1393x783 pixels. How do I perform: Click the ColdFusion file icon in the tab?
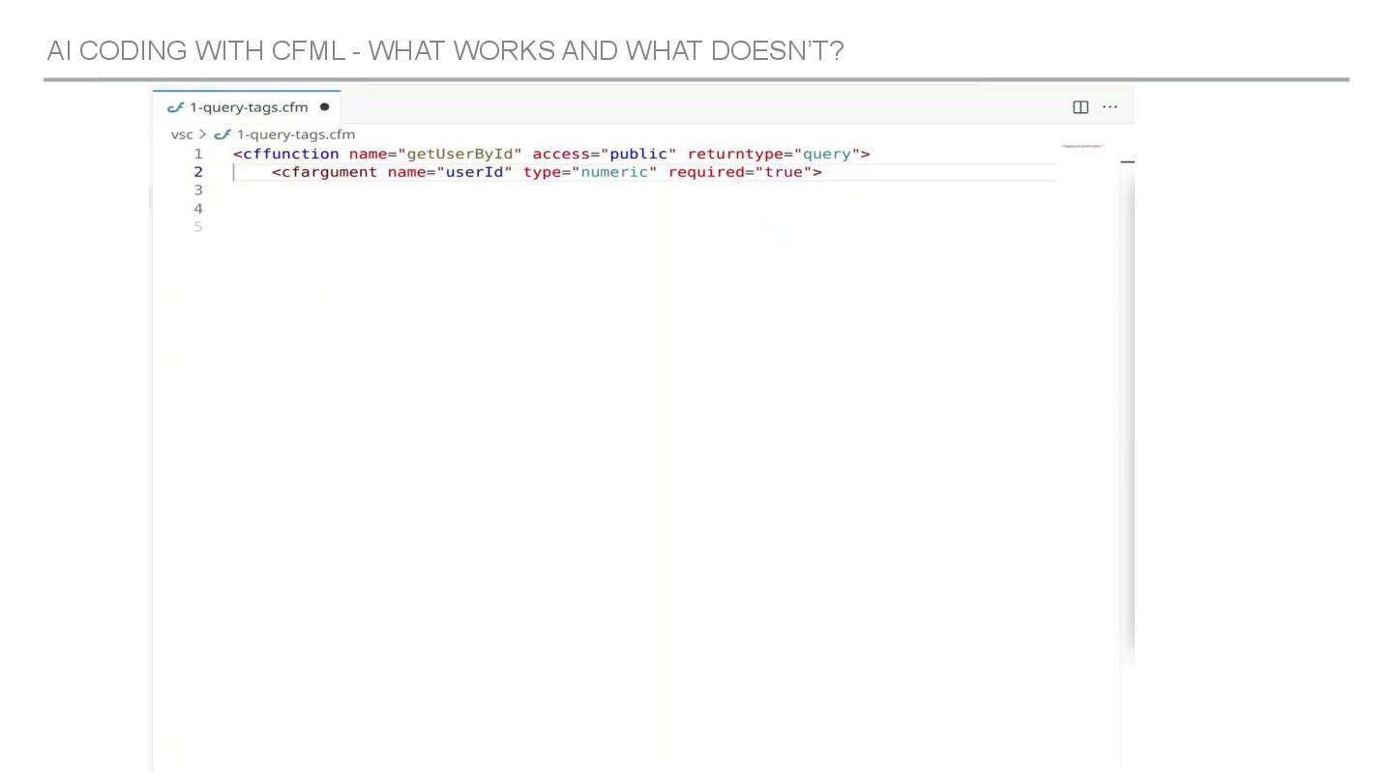(x=175, y=107)
